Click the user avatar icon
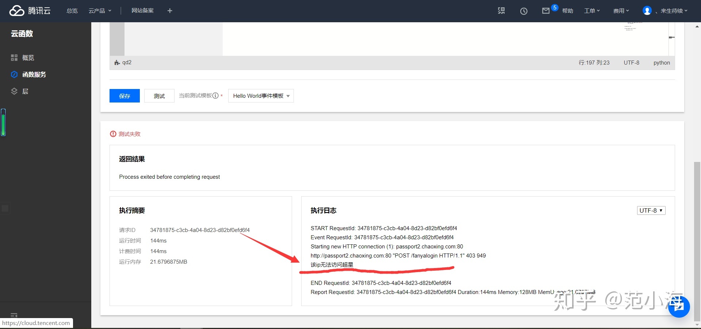 click(647, 11)
